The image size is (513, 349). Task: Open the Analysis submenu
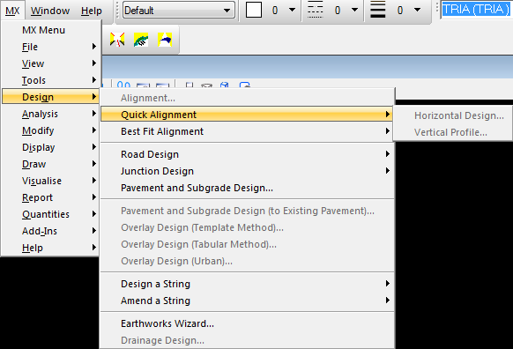50,114
